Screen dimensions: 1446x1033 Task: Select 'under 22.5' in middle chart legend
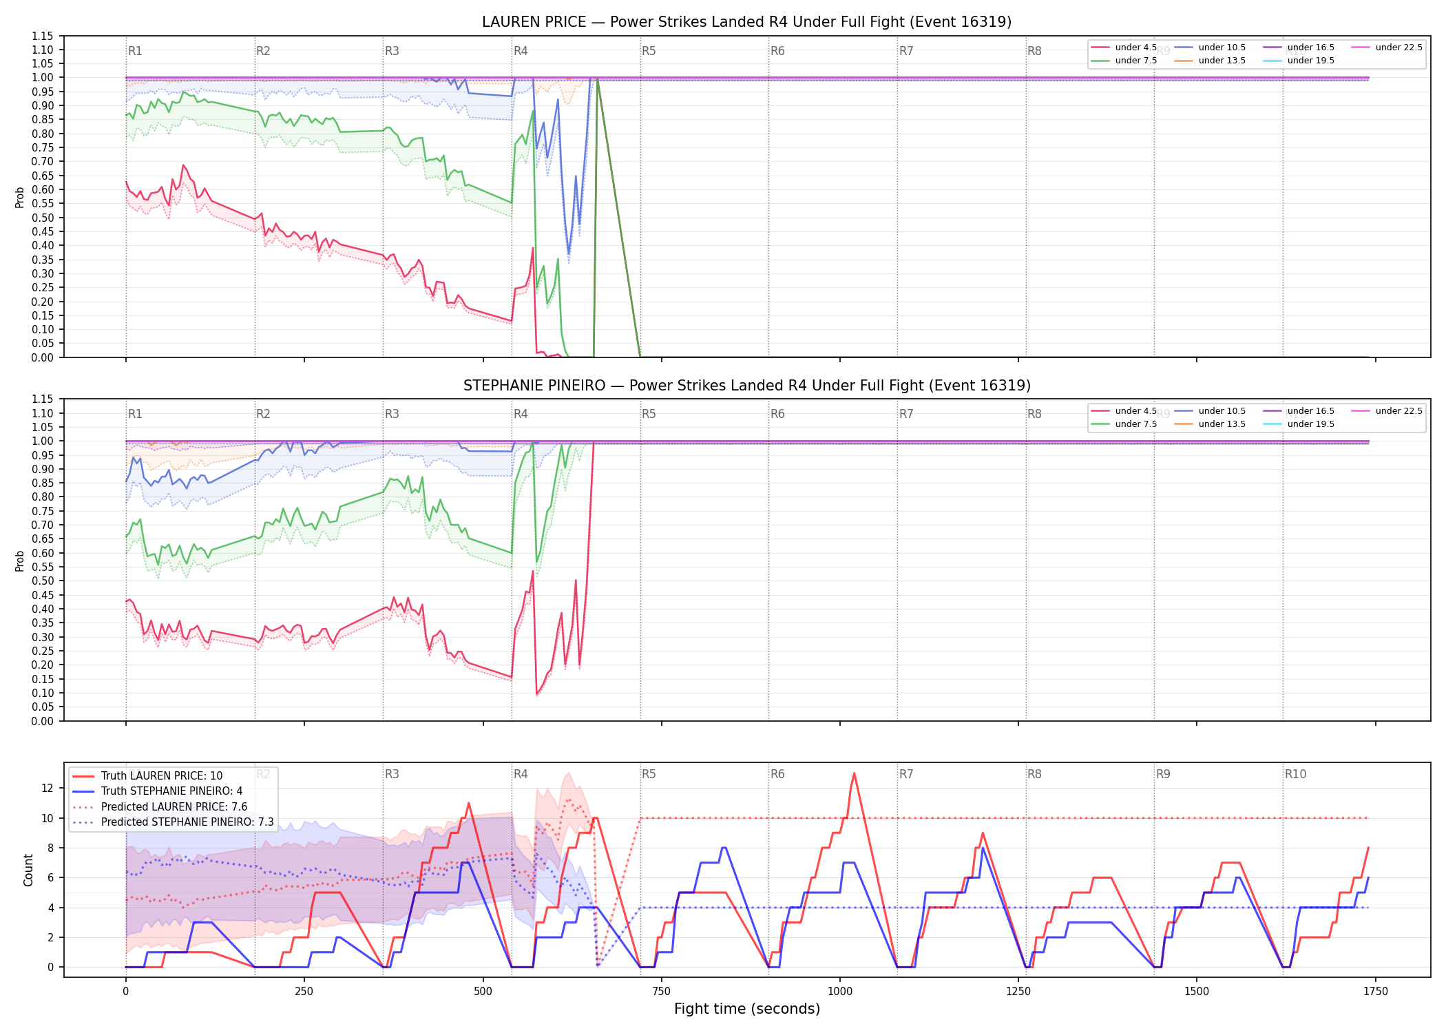click(x=1387, y=411)
